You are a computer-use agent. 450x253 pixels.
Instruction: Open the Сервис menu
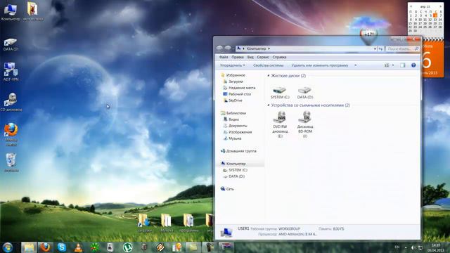(x=263, y=57)
